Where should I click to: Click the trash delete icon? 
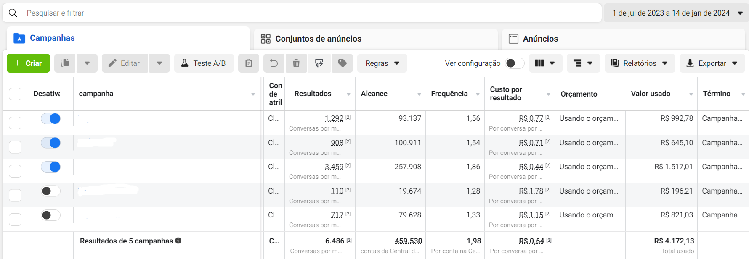tap(296, 63)
